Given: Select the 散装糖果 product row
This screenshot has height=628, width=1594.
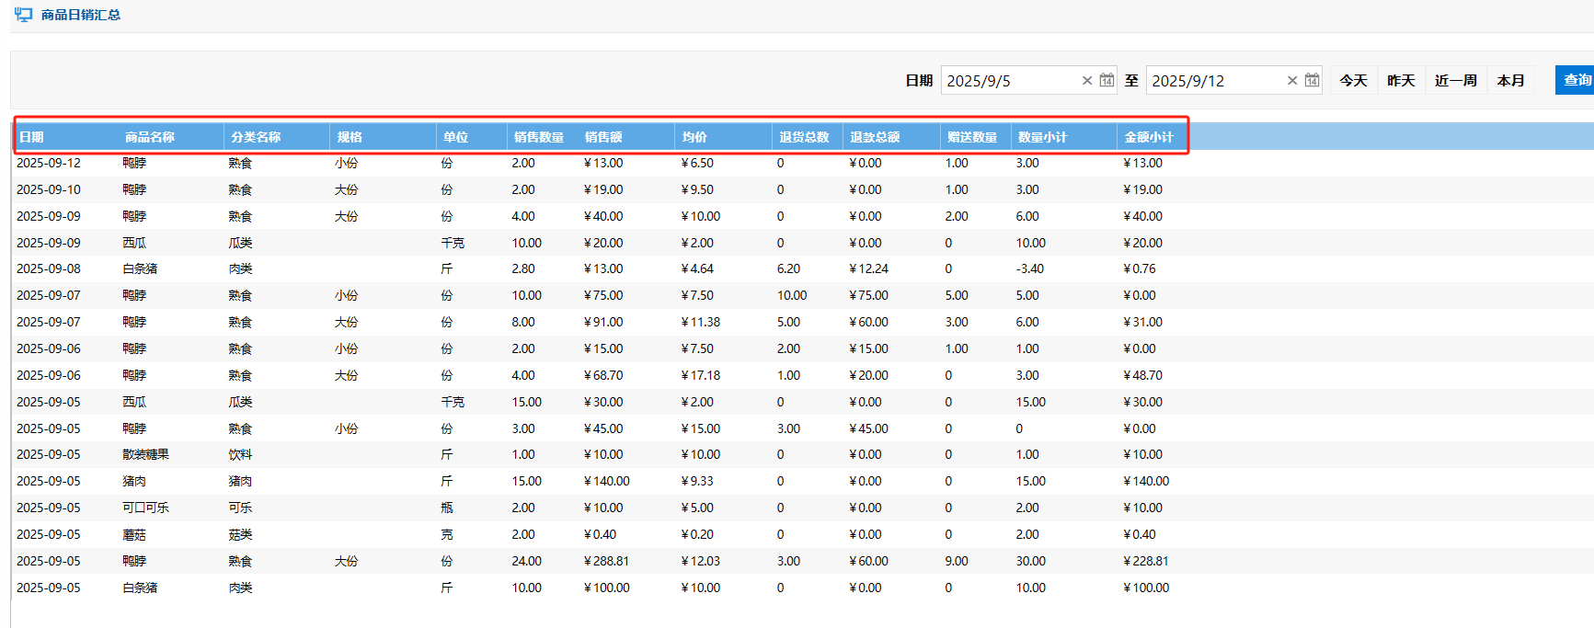Looking at the screenshot, I should point(145,455).
